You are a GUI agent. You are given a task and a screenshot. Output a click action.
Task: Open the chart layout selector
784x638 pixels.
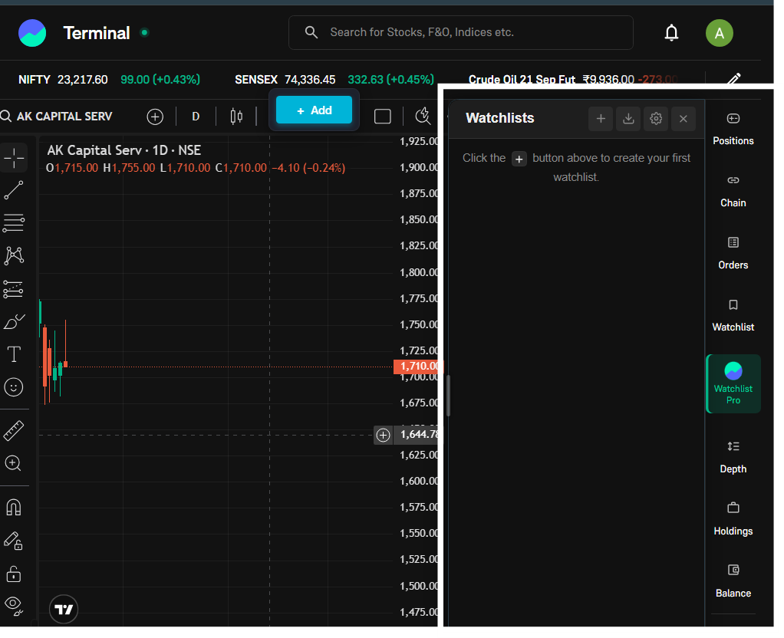coord(383,117)
